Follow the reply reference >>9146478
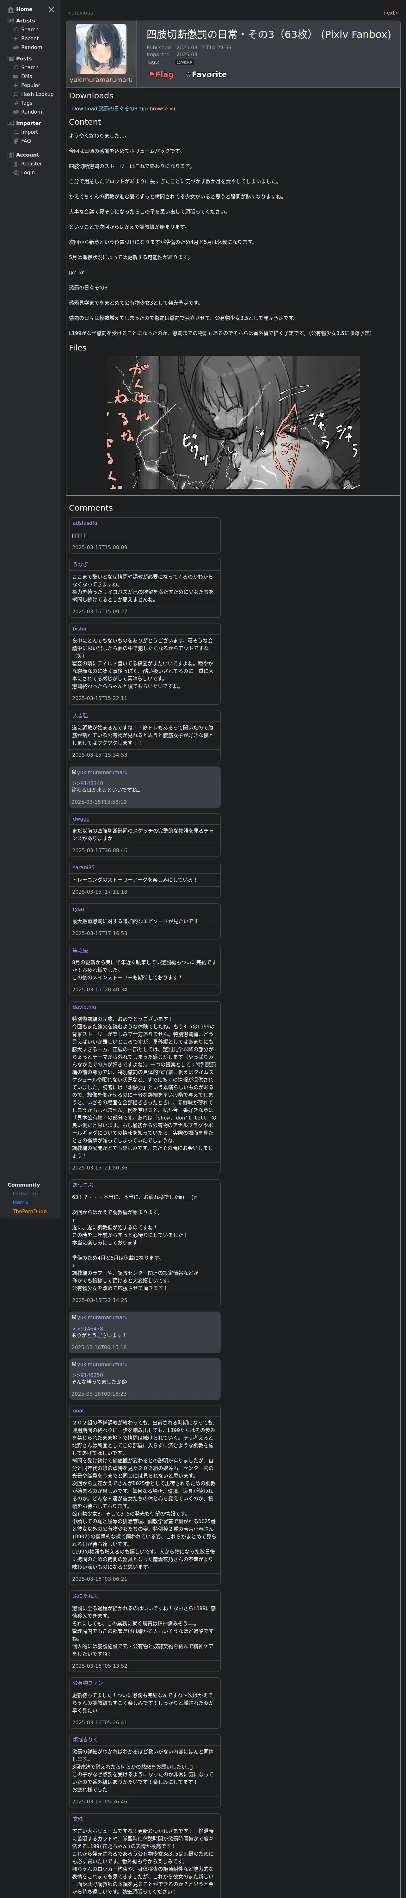 [87, 1329]
